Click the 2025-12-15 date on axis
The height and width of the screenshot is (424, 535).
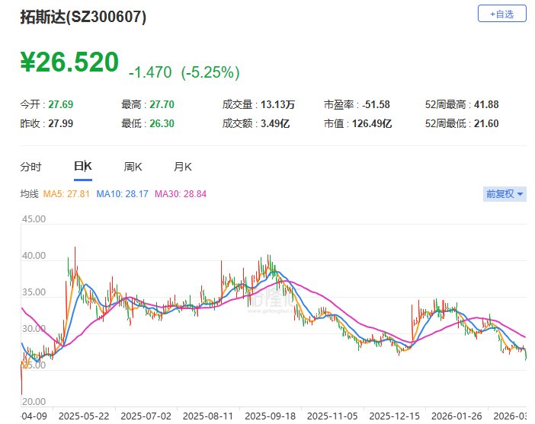tap(392, 416)
